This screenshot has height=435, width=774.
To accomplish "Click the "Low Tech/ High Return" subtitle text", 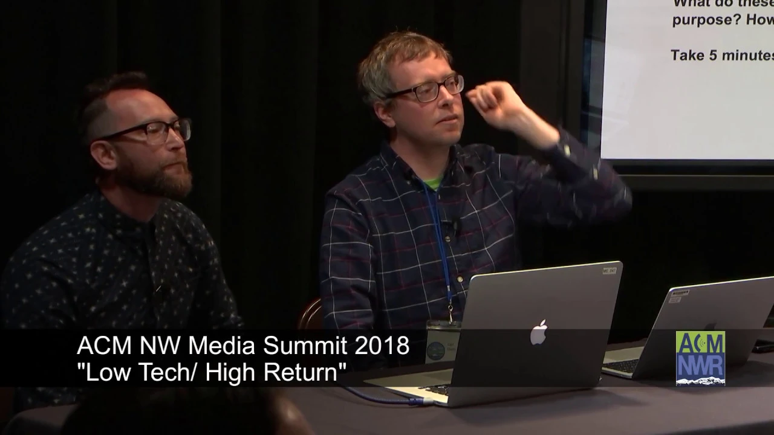I will [211, 373].
